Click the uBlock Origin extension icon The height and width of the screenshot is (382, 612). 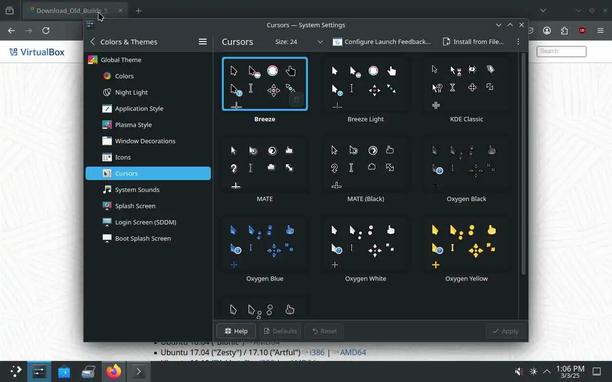click(x=582, y=31)
